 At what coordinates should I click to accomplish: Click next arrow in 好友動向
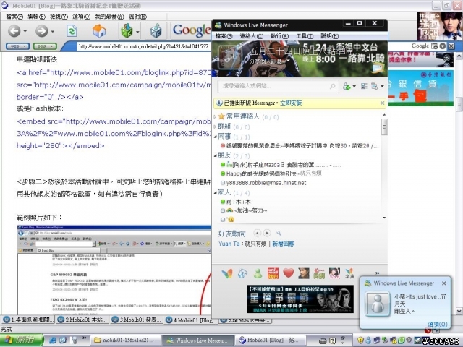tap(267, 233)
